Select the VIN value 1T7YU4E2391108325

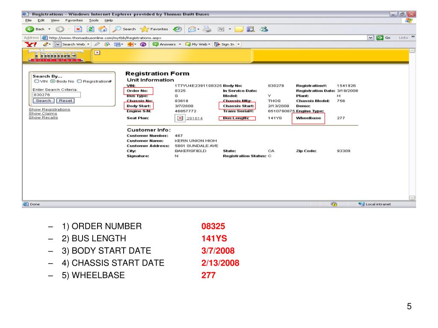coord(198,85)
